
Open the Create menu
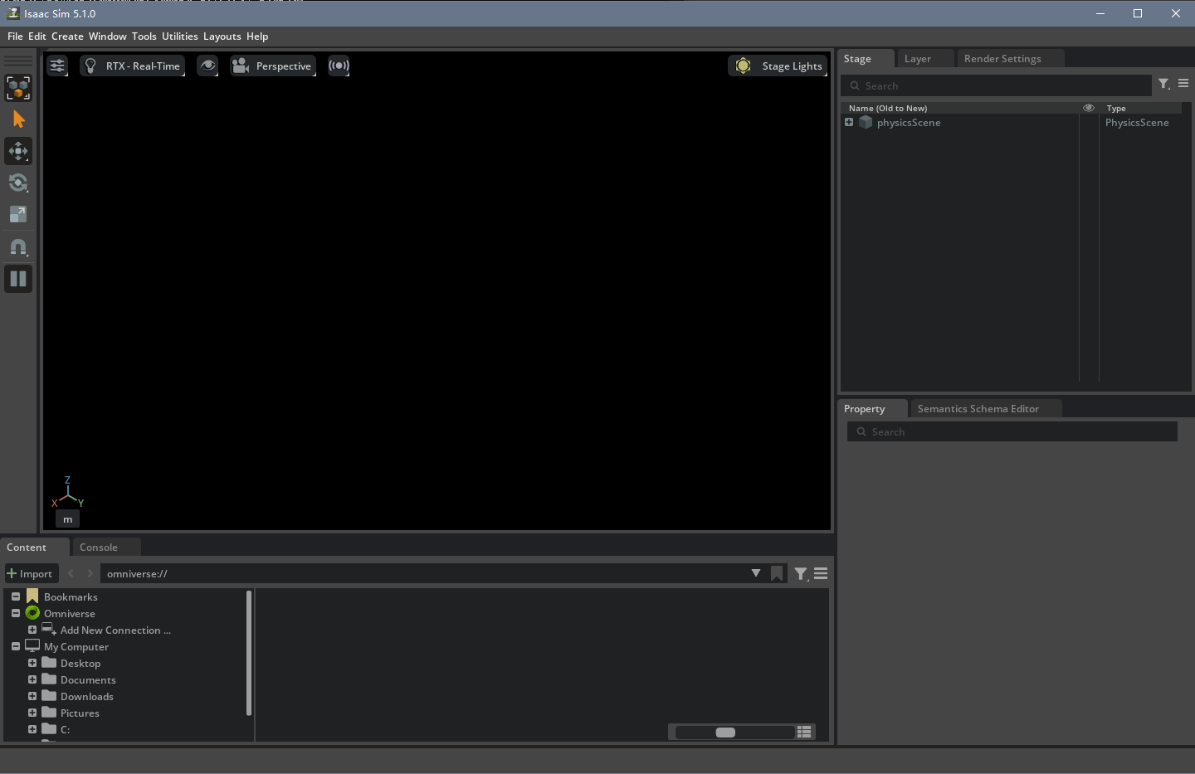[66, 37]
